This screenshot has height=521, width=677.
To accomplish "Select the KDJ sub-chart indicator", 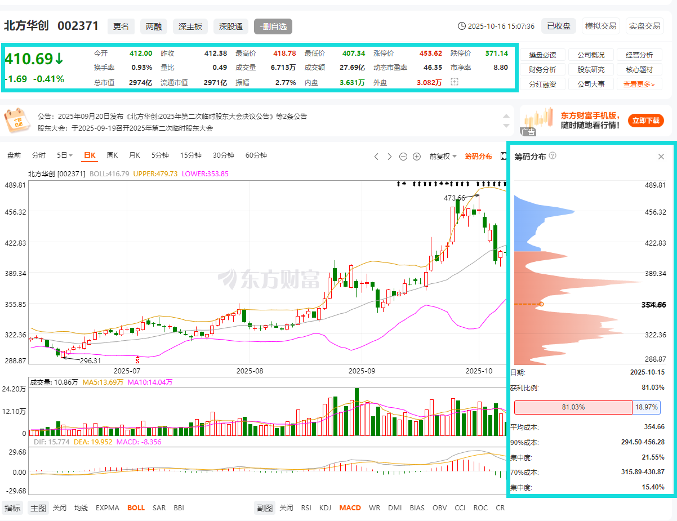I will pos(326,507).
